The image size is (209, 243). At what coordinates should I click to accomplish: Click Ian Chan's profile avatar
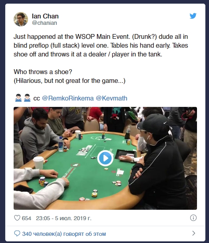point(21,19)
